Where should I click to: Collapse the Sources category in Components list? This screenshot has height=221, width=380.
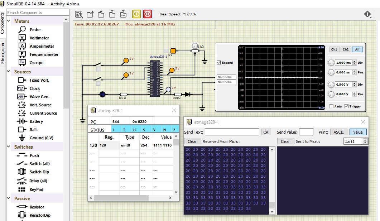point(9,72)
